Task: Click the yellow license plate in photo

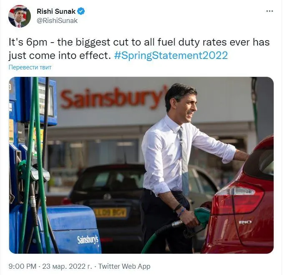Action: (x=111, y=213)
